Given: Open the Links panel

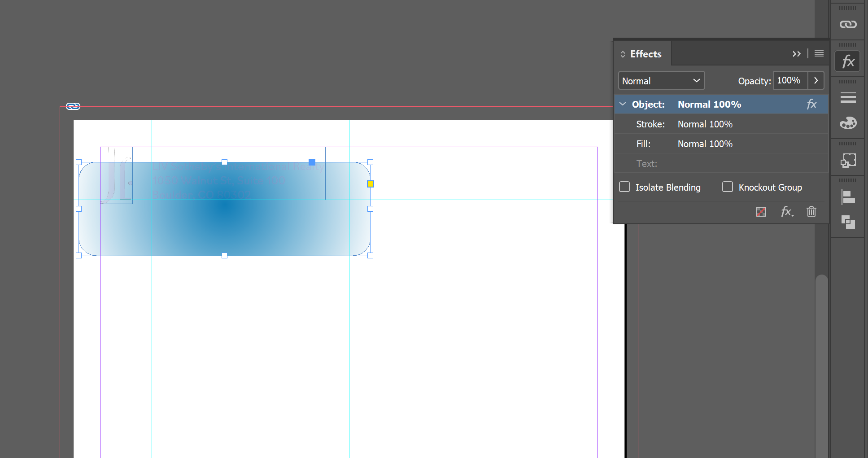Looking at the screenshot, I should click(x=848, y=23).
